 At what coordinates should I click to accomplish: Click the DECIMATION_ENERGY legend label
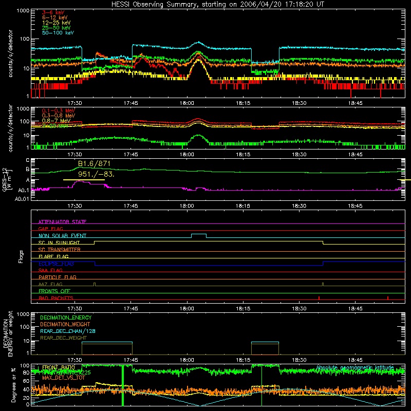(66, 317)
